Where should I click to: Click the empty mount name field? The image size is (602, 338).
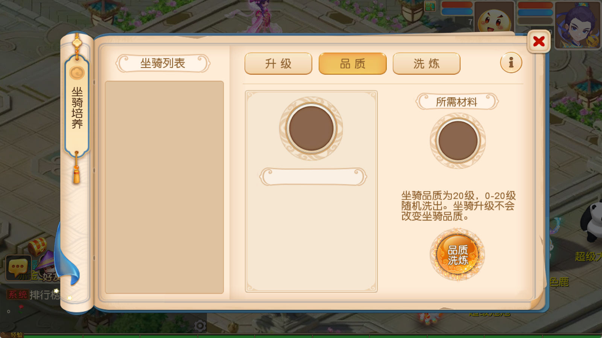(313, 177)
